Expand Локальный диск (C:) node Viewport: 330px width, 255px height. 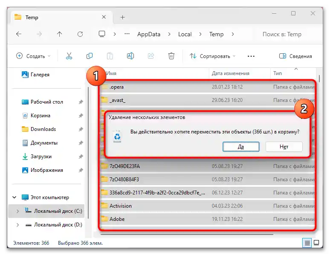(x=17, y=211)
